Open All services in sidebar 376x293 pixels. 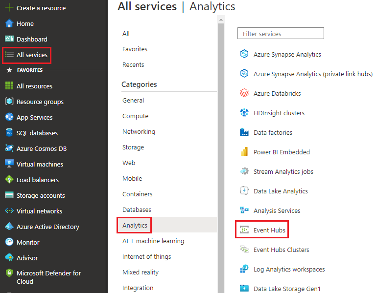pos(26,55)
